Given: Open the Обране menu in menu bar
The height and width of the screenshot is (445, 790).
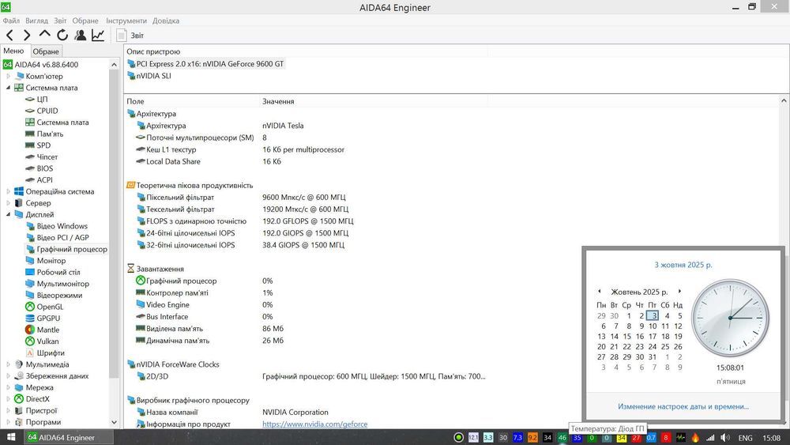Looking at the screenshot, I should 85,21.
